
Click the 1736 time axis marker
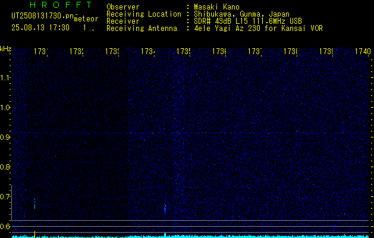[219, 51]
